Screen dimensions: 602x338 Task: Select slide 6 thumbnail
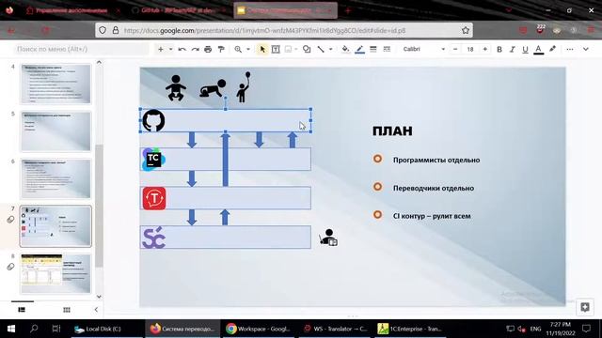point(56,178)
